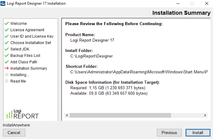Cancel the installation
Screen dimensions: 213x139
tap(14, 133)
